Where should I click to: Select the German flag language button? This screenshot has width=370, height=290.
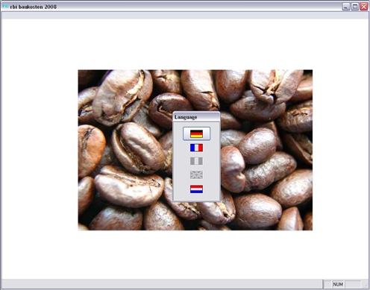pyautogui.click(x=196, y=133)
